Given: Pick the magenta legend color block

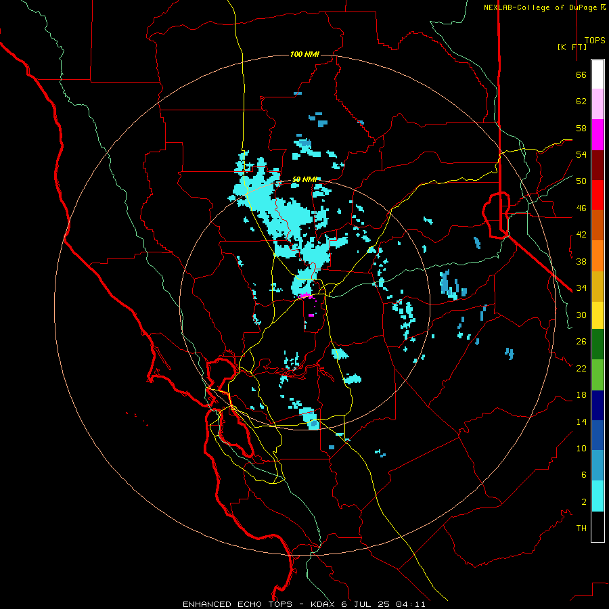Looking at the screenshot, I should [x=597, y=135].
